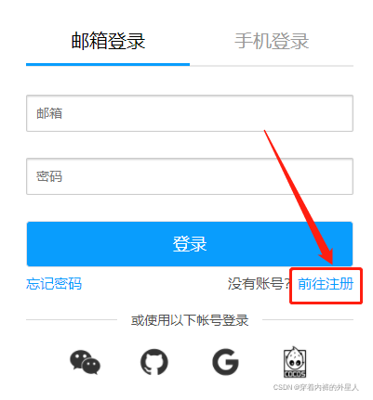
Task: Switch to the 邮箱登录 tab
Action: tap(108, 41)
